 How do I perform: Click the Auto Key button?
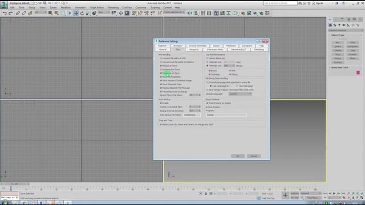[x=294, y=194]
